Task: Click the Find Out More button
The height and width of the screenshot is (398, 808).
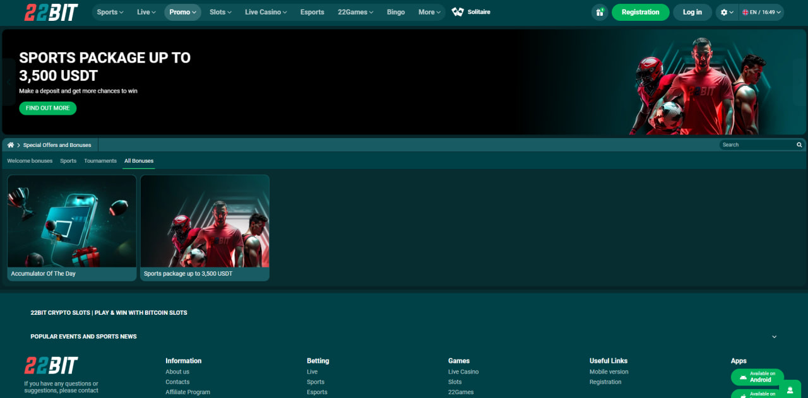Action: tap(47, 108)
